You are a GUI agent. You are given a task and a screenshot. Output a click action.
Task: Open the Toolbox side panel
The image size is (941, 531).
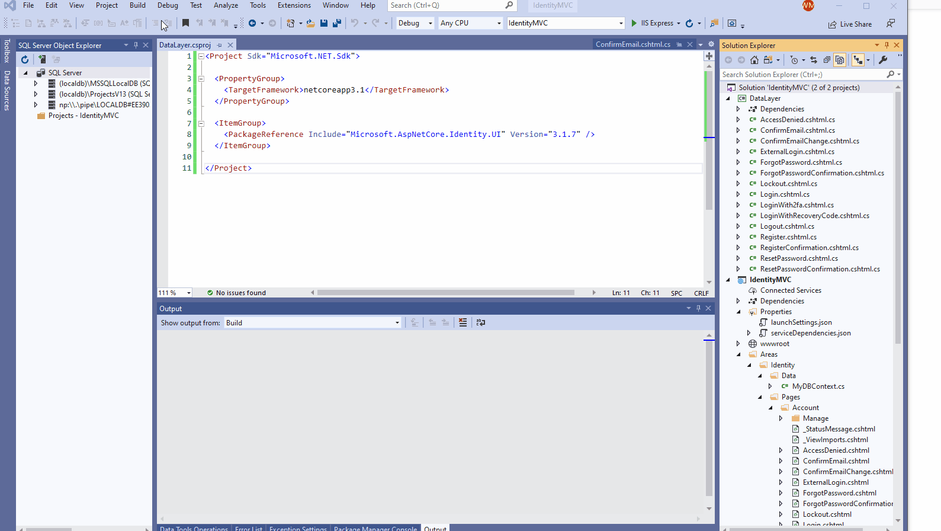coord(7,51)
